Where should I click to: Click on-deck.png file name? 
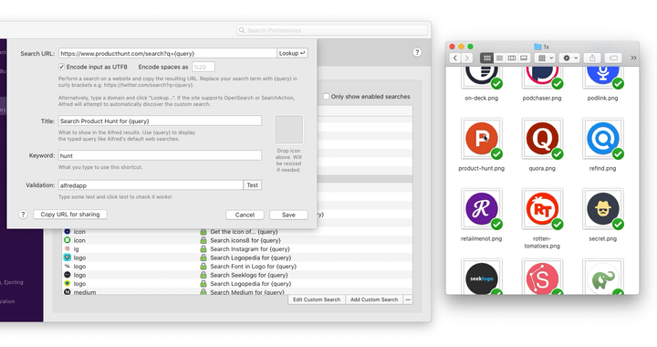click(x=482, y=98)
